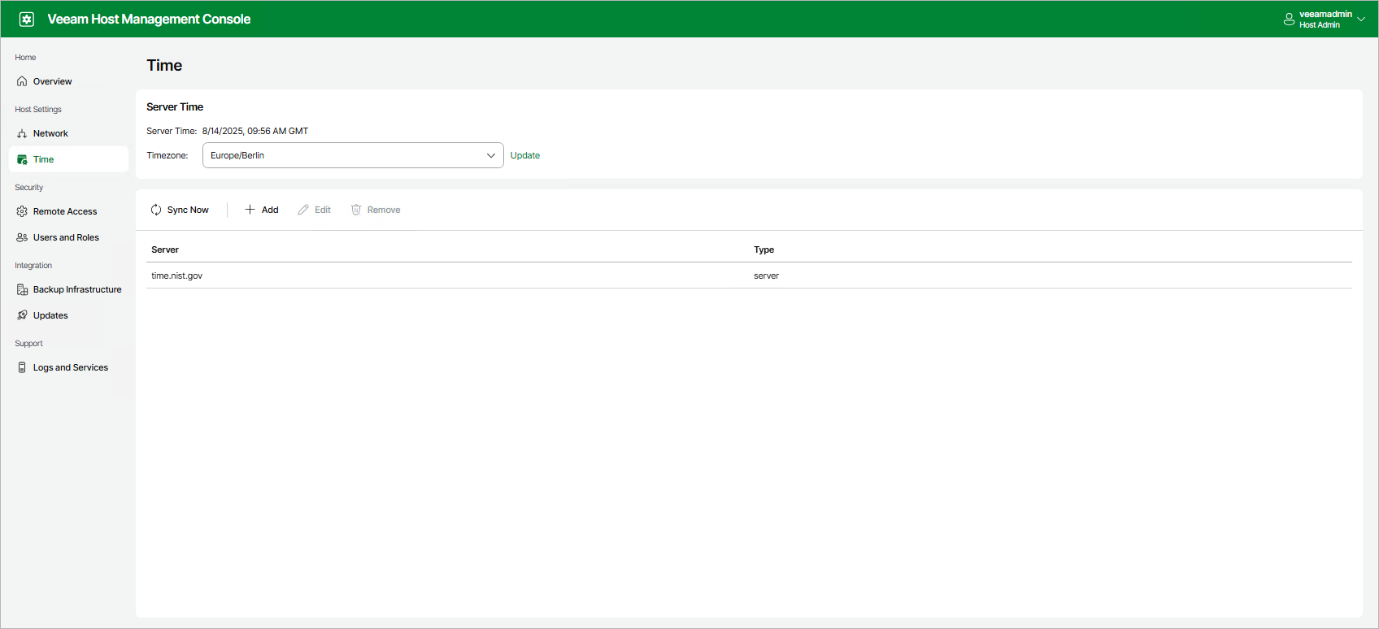This screenshot has height=629, width=1379.
Task: Expand the veeamadmin user menu chevron
Action: pos(1361,20)
